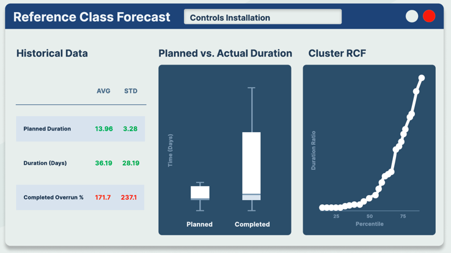
Task: Click the Planned label under chart
Action: (199, 224)
